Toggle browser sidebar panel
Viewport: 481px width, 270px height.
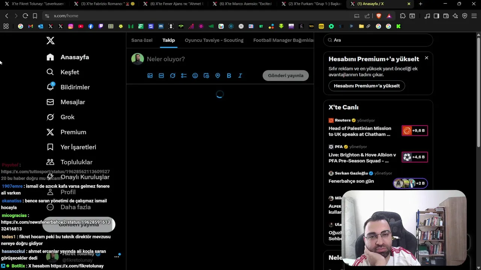[x=436, y=16]
